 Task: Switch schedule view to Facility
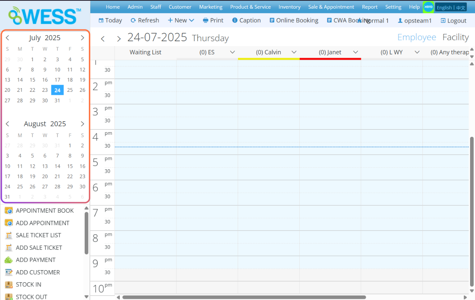tap(455, 37)
